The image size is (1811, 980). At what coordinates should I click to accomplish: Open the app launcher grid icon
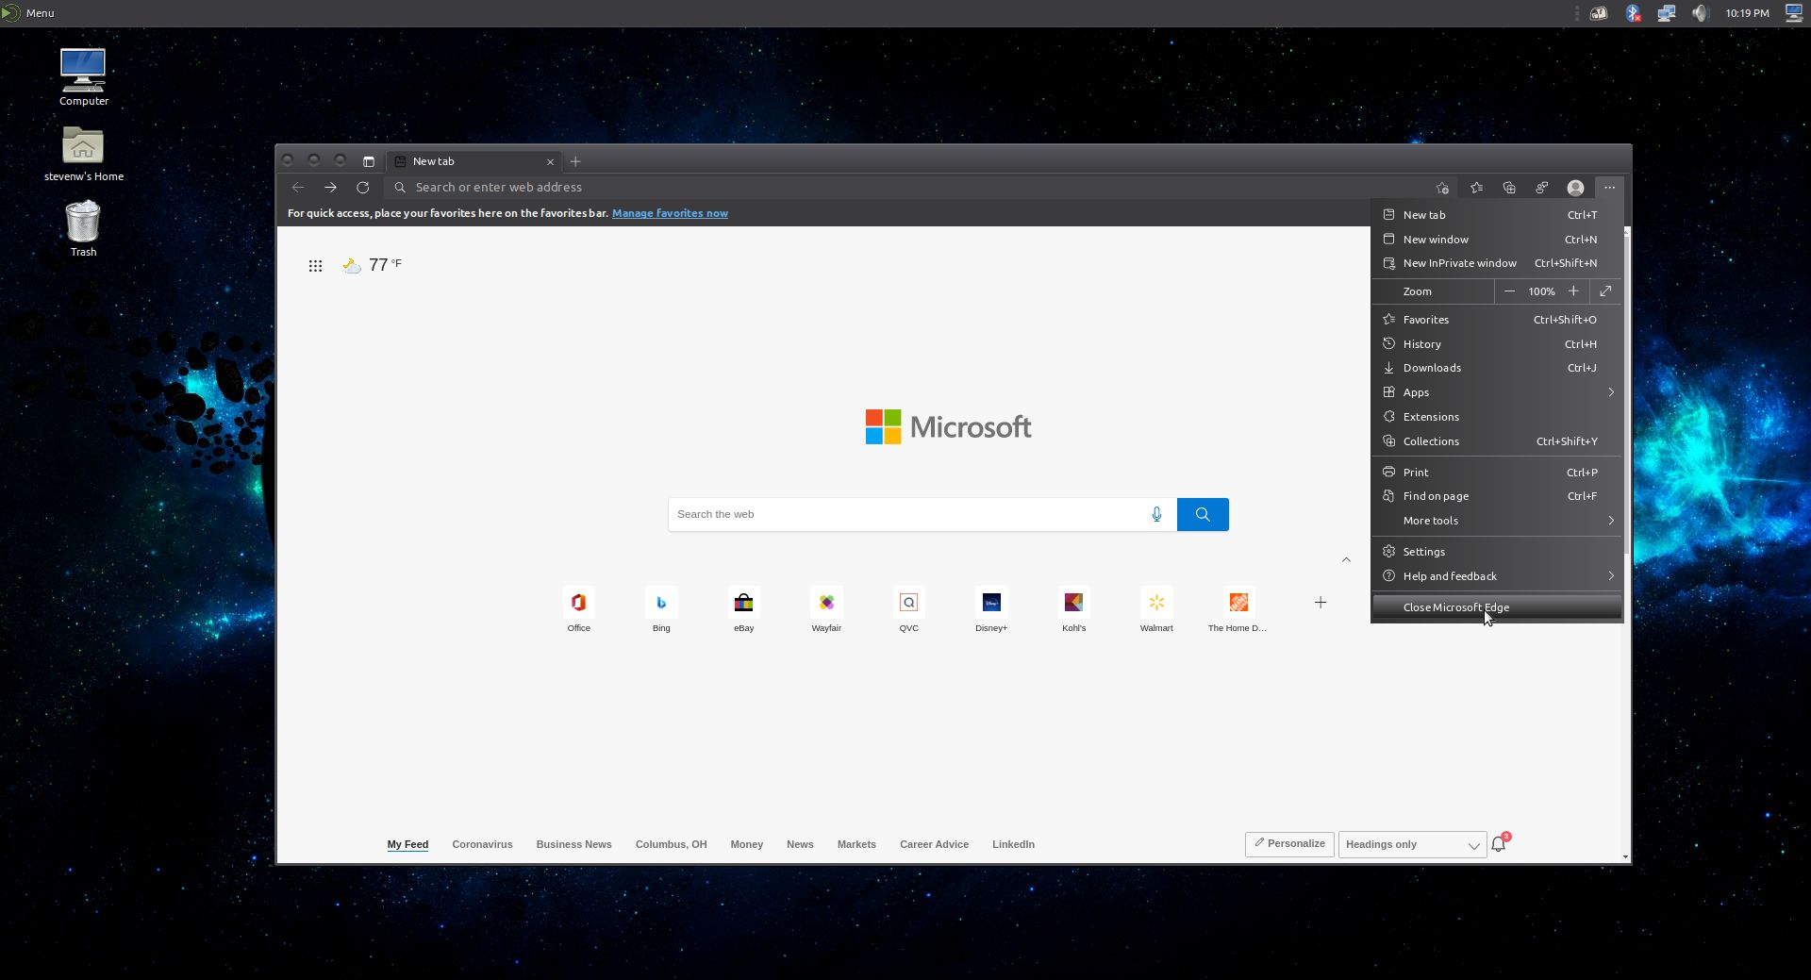point(316,266)
